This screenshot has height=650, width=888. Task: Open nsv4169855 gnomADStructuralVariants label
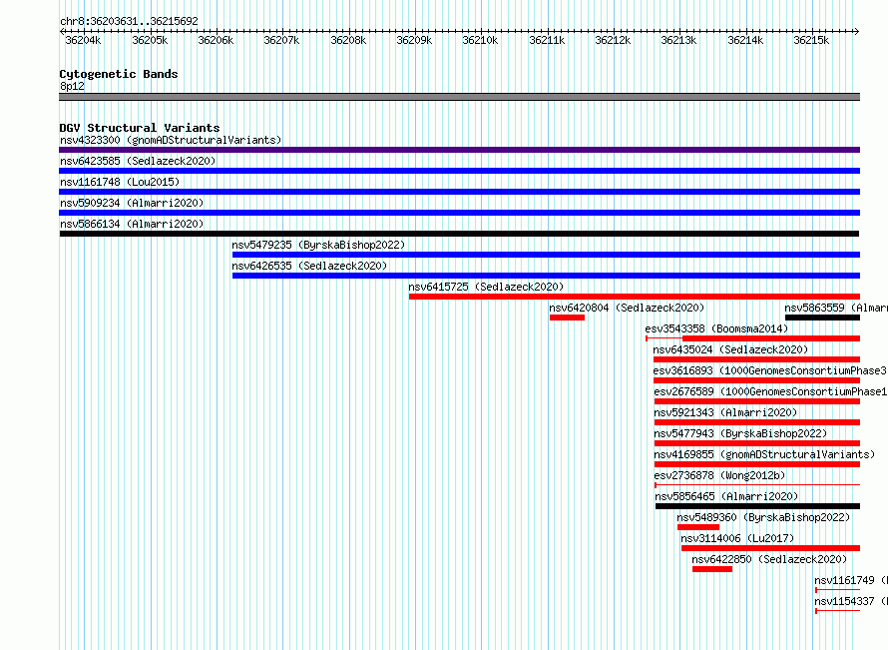pyautogui.click(x=764, y=454)
